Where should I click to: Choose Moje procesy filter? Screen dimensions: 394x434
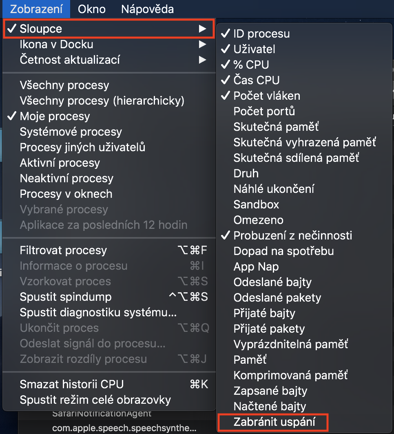click(x=55, y=116)
